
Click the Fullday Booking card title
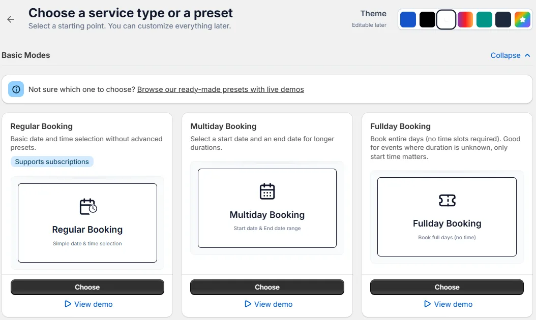[x=400, y=126]
